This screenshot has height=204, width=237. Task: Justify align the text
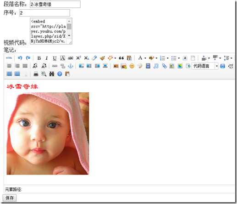25,66
